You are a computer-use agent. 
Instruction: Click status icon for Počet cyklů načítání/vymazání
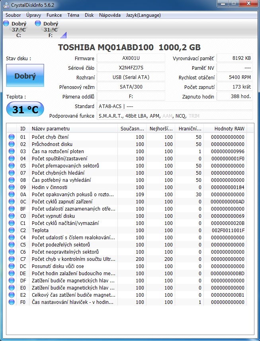pyautogui.click(x=12, y=223)
